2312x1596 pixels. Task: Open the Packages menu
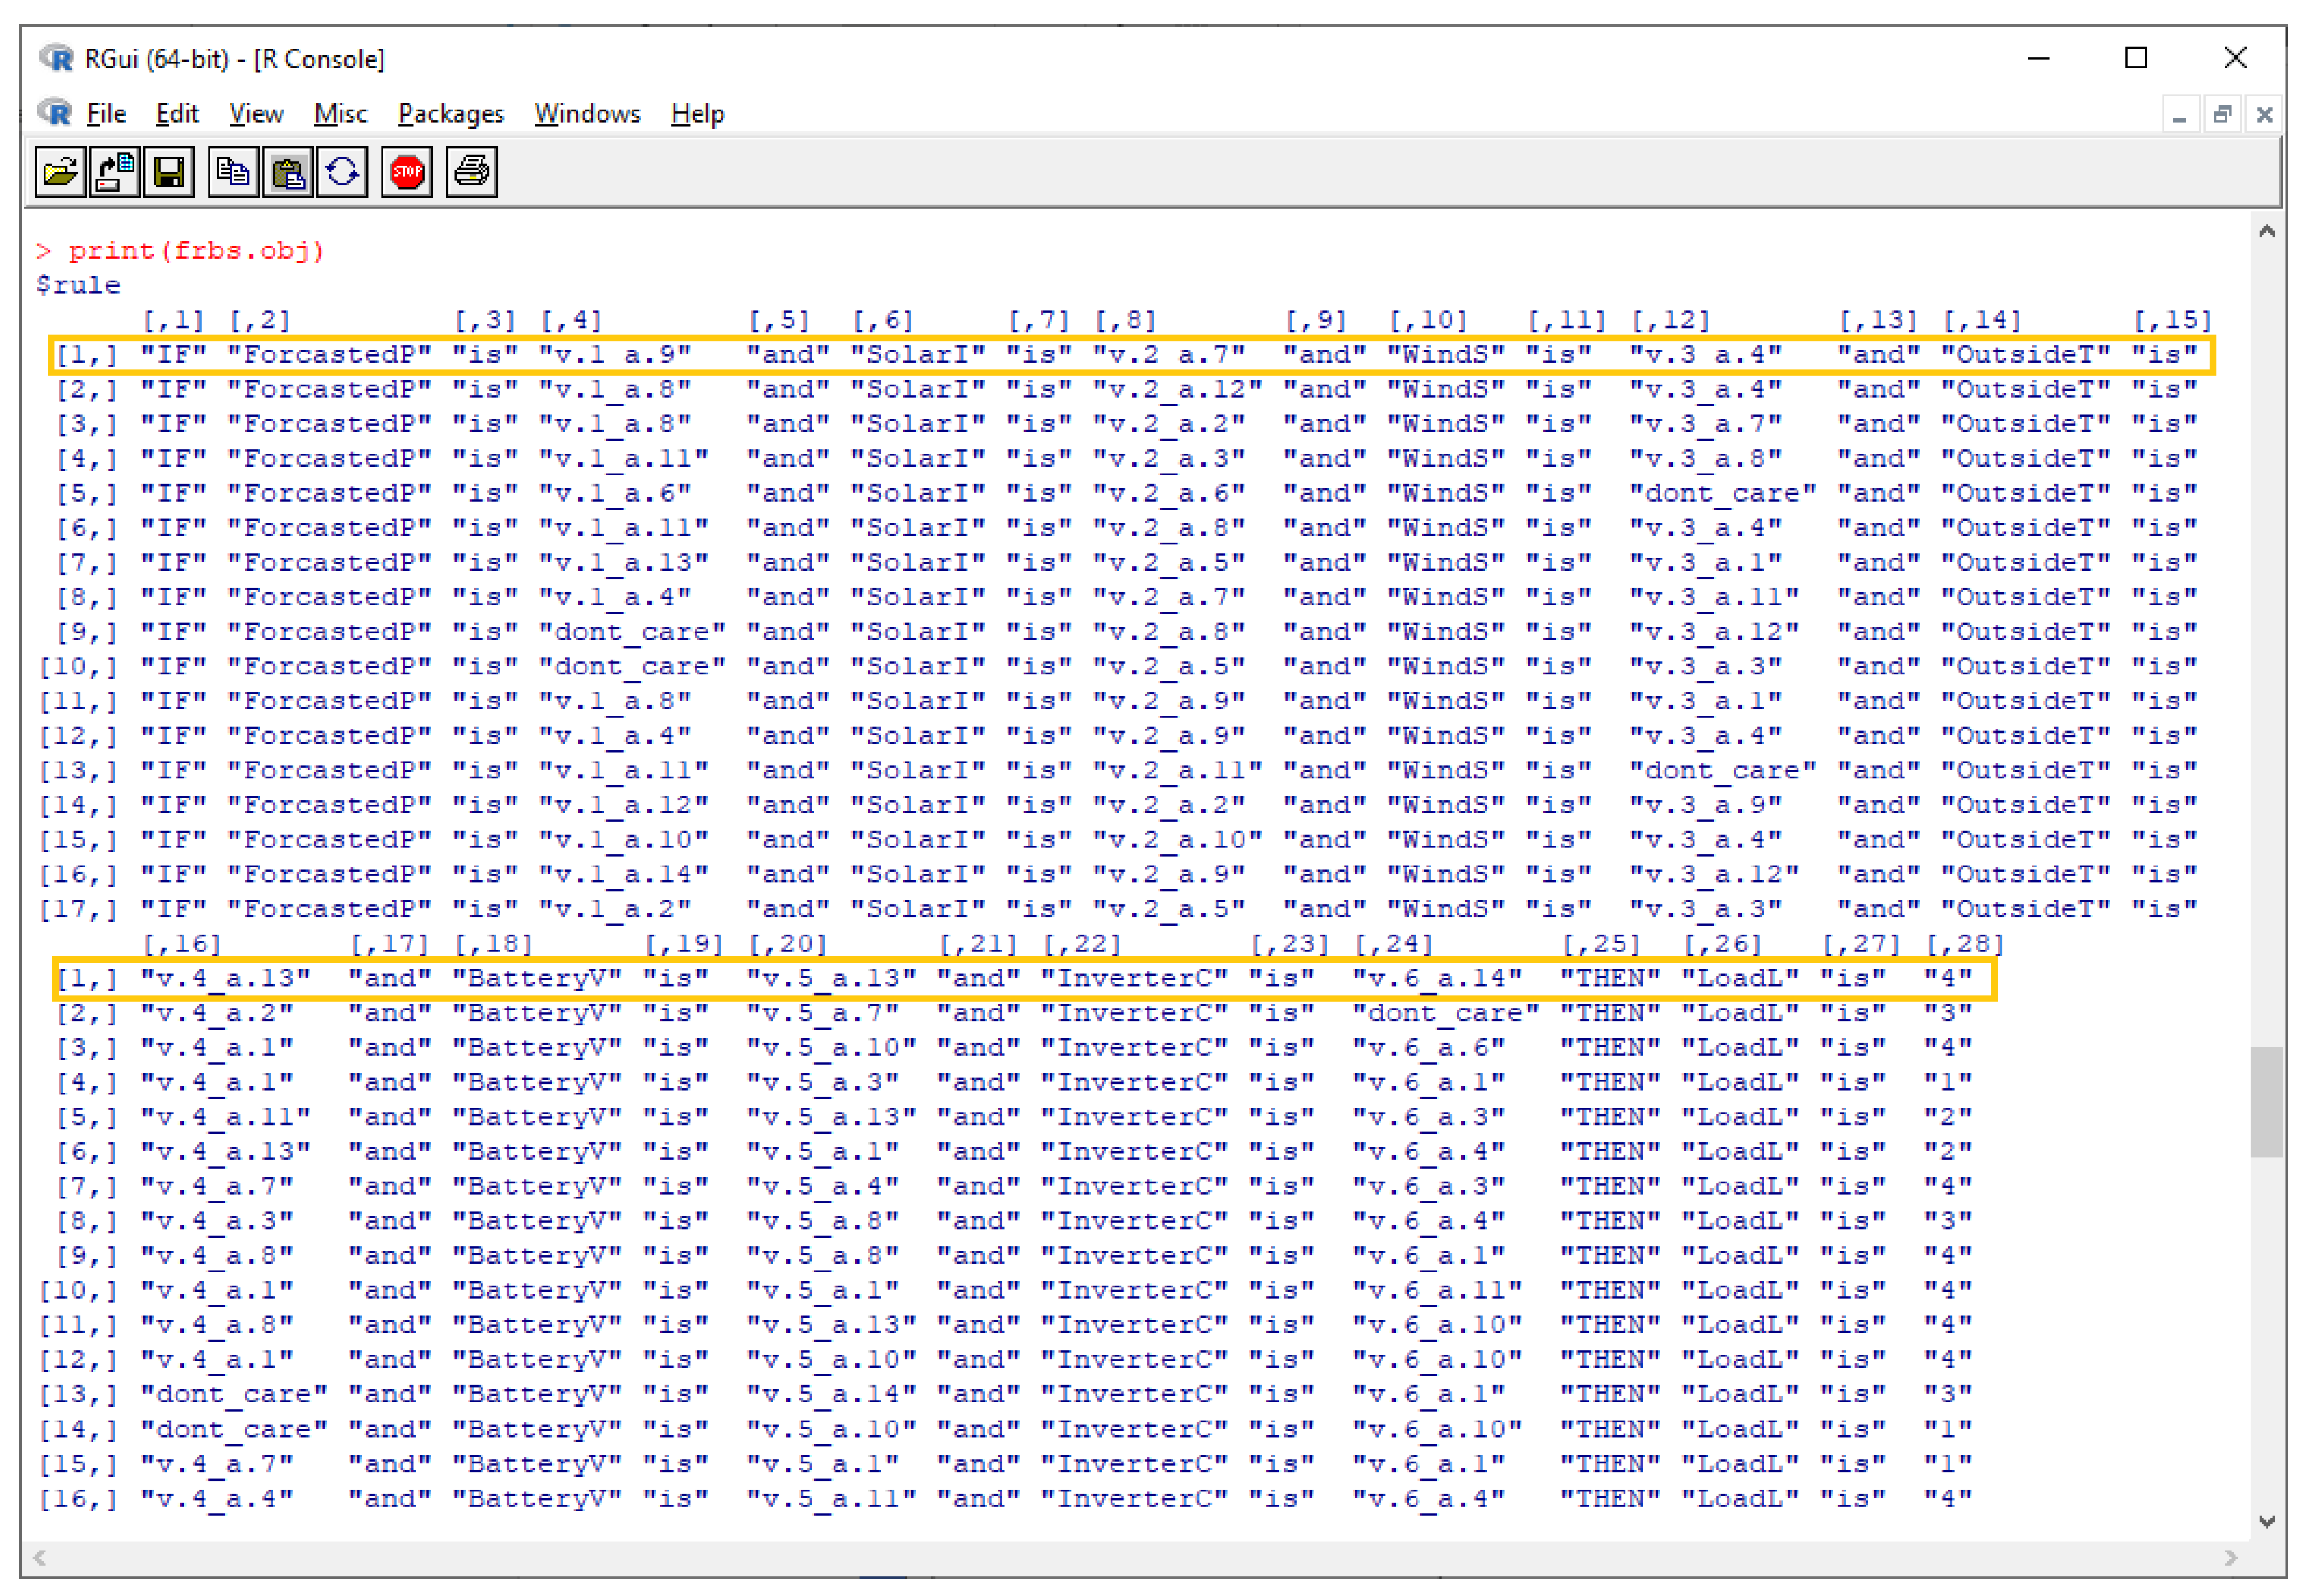coord(450,114)
